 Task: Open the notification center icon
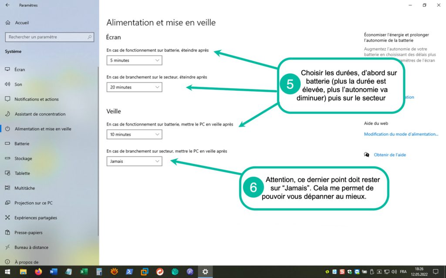point(435,271)
